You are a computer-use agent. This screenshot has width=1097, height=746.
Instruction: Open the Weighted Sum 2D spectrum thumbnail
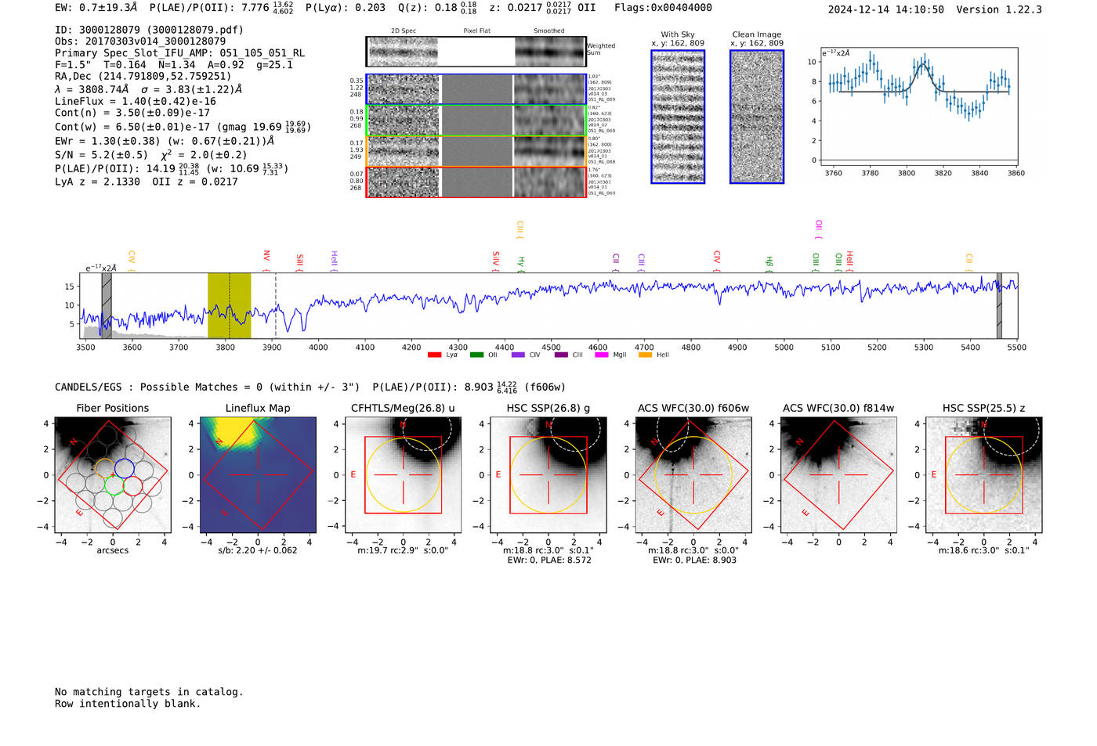point(476,52)
